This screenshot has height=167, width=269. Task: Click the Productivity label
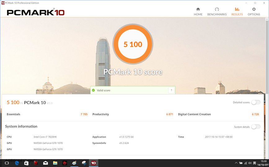click(100, 114)
